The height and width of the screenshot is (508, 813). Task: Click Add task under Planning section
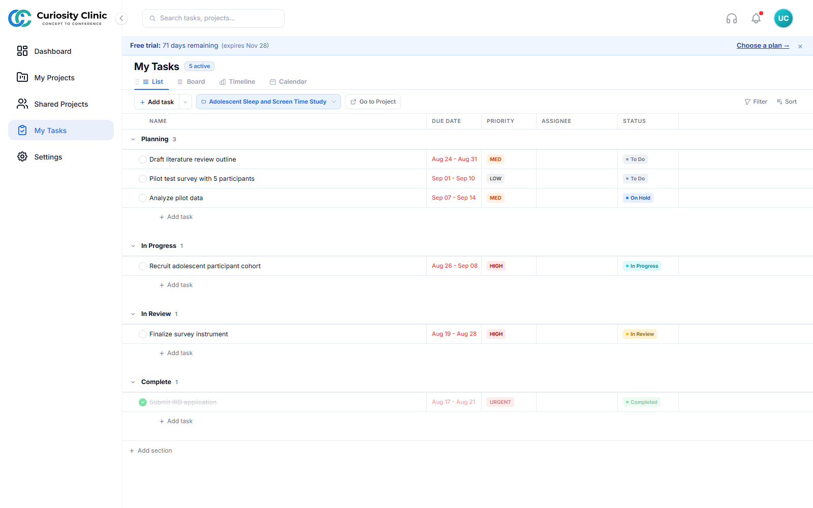click(x=176, y=217)
